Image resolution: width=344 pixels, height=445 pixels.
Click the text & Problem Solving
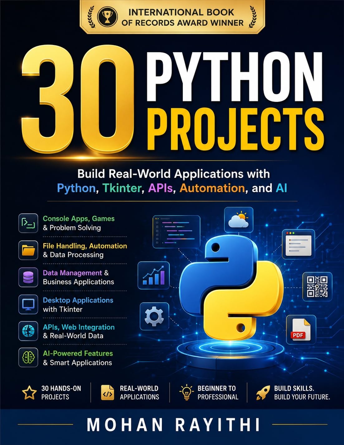point(72,228)
